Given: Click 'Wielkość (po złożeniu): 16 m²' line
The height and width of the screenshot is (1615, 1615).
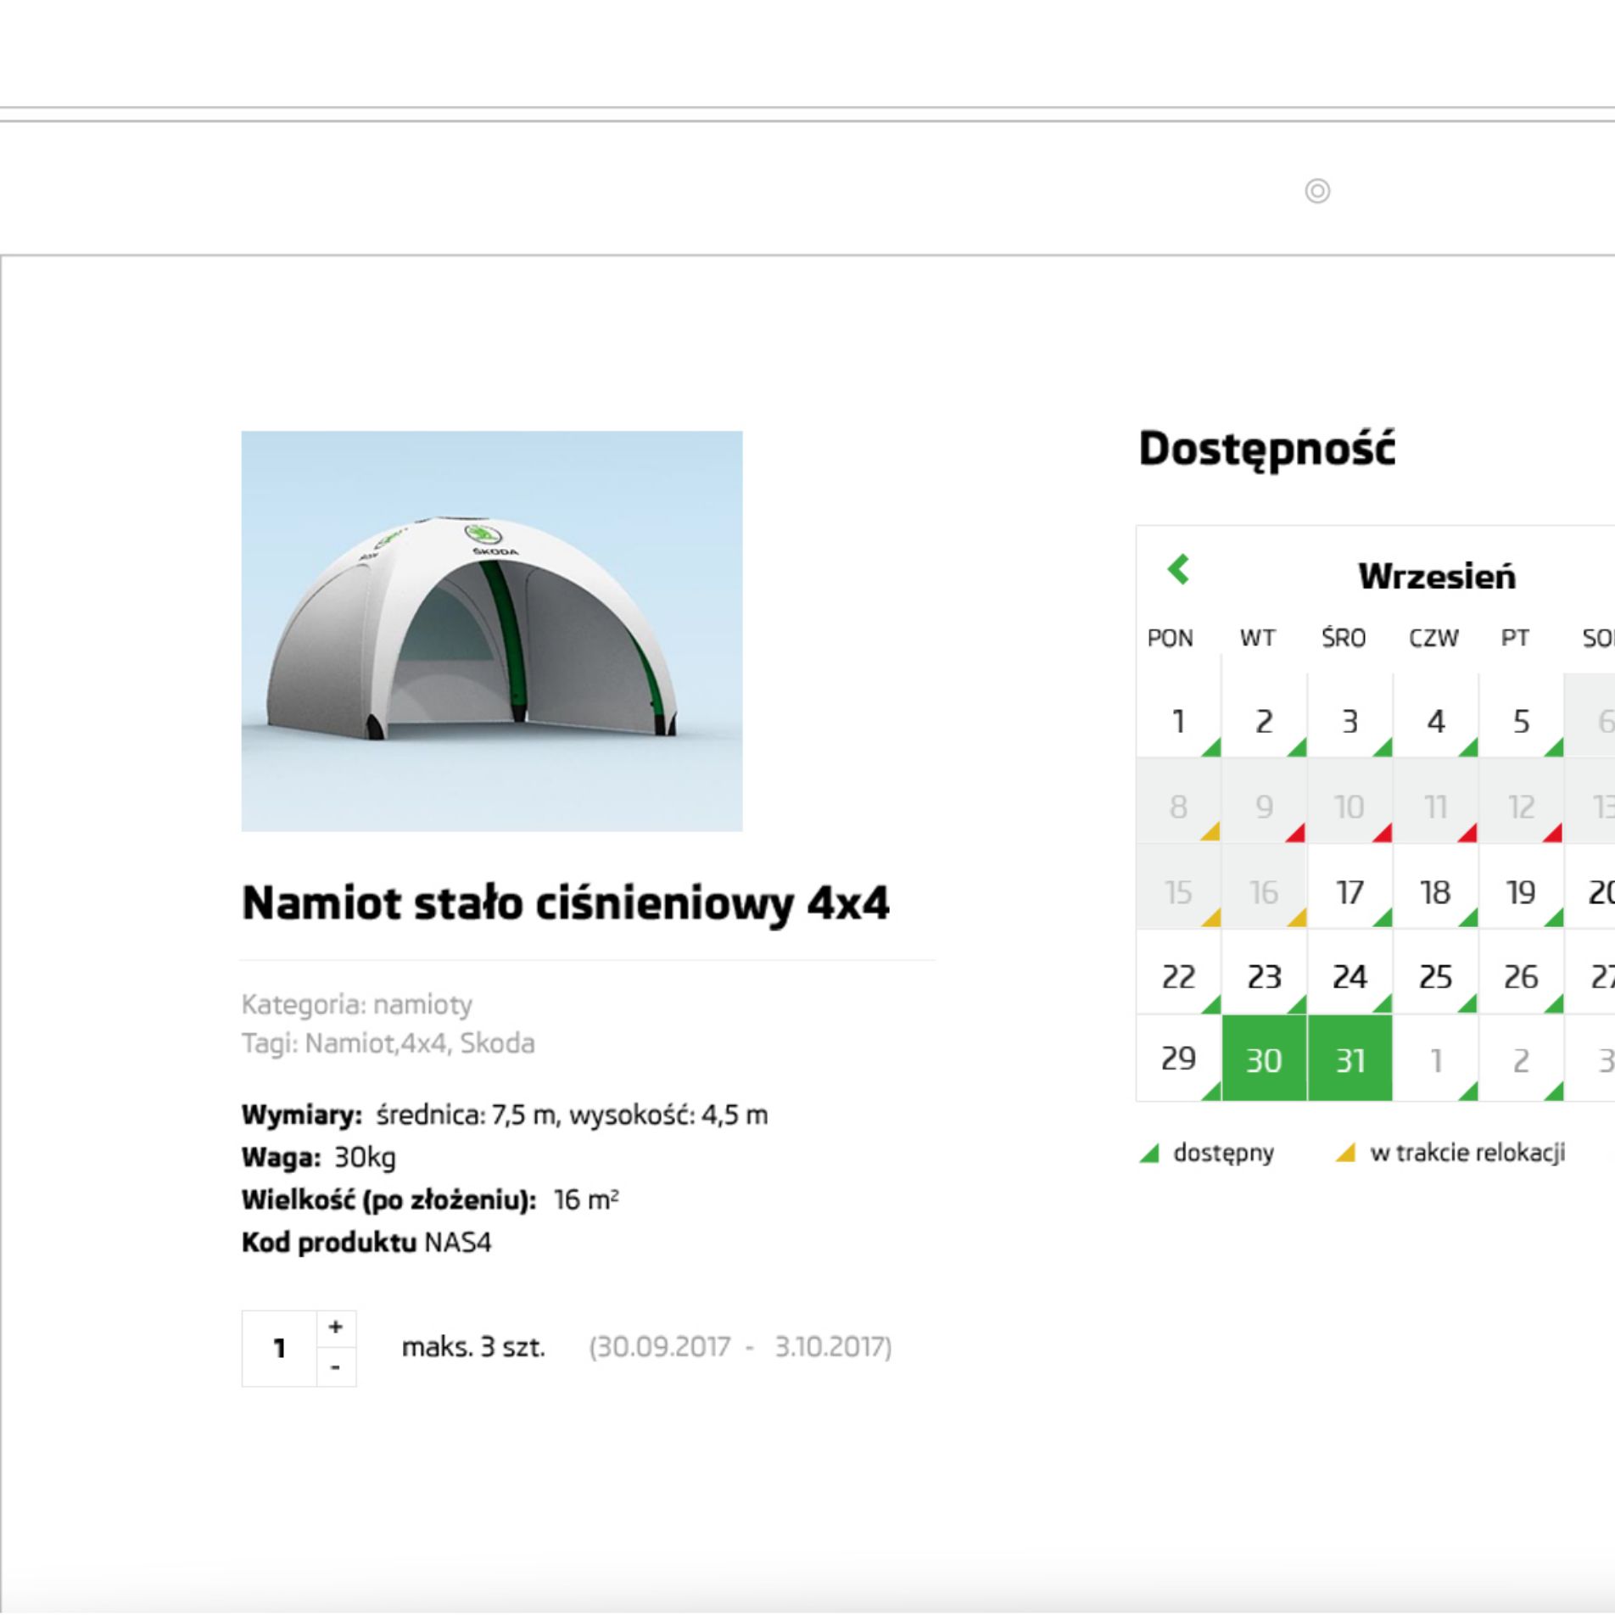Looking at the screenshot, I should [x=430, y=1200].
